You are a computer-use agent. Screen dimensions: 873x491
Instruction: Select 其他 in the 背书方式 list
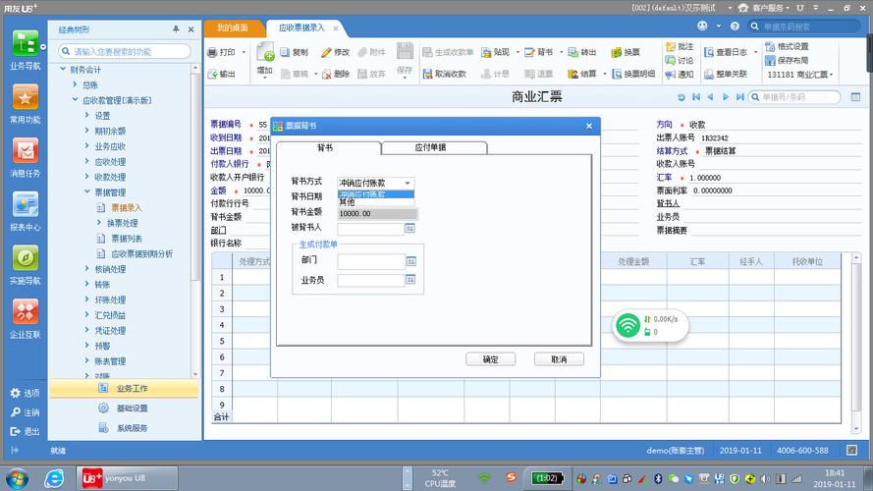(376, 202)
